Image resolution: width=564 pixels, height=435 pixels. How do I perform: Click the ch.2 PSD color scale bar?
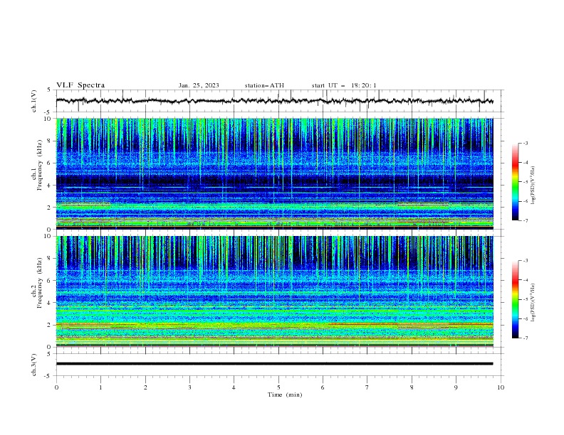tap(515, 299)
